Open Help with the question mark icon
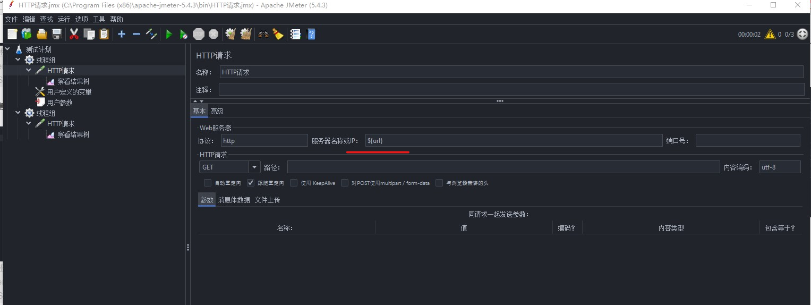The height and width of the screenshot is (305, 811). [x=311, y=34]
